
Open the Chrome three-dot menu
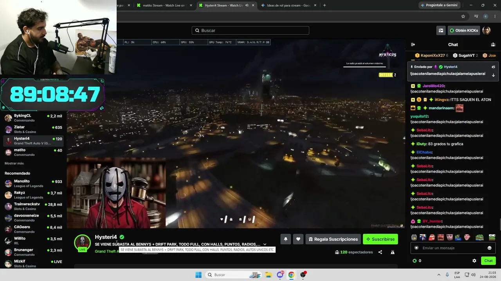coord(495,16)
